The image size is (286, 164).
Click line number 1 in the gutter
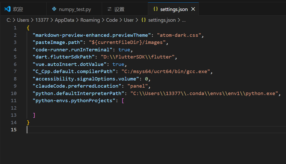(x=15, y=28)
